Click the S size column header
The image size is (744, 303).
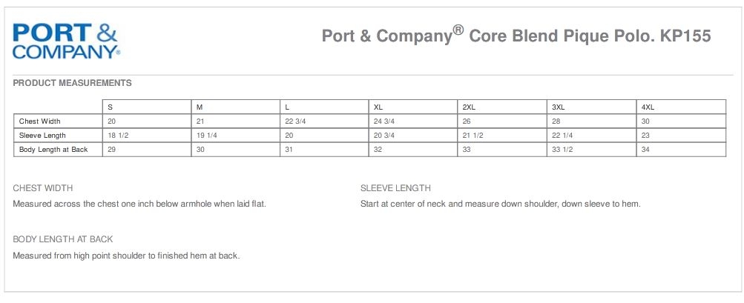tap(111, 107)
